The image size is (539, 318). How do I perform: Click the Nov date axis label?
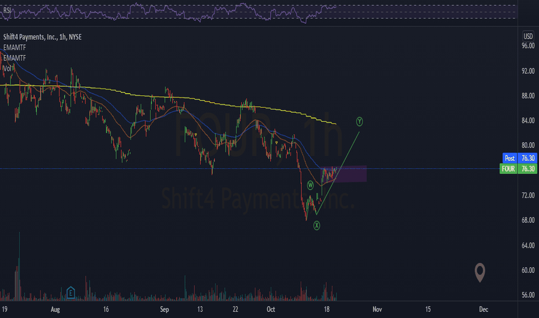click(377, 309)
